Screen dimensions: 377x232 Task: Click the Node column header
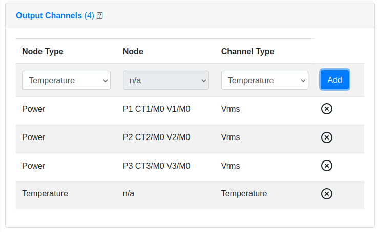pos(133,51)
